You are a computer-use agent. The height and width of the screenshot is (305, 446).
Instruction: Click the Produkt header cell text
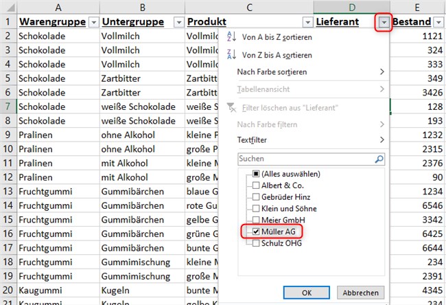click(x=207, y=22)
